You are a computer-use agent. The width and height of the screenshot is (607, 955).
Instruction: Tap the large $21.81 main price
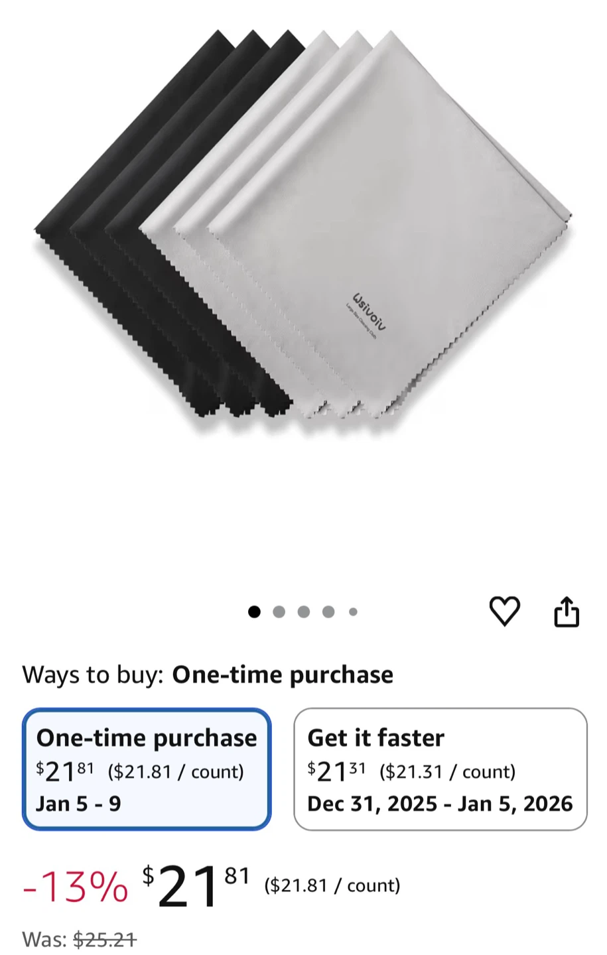(x=196, y=886)
